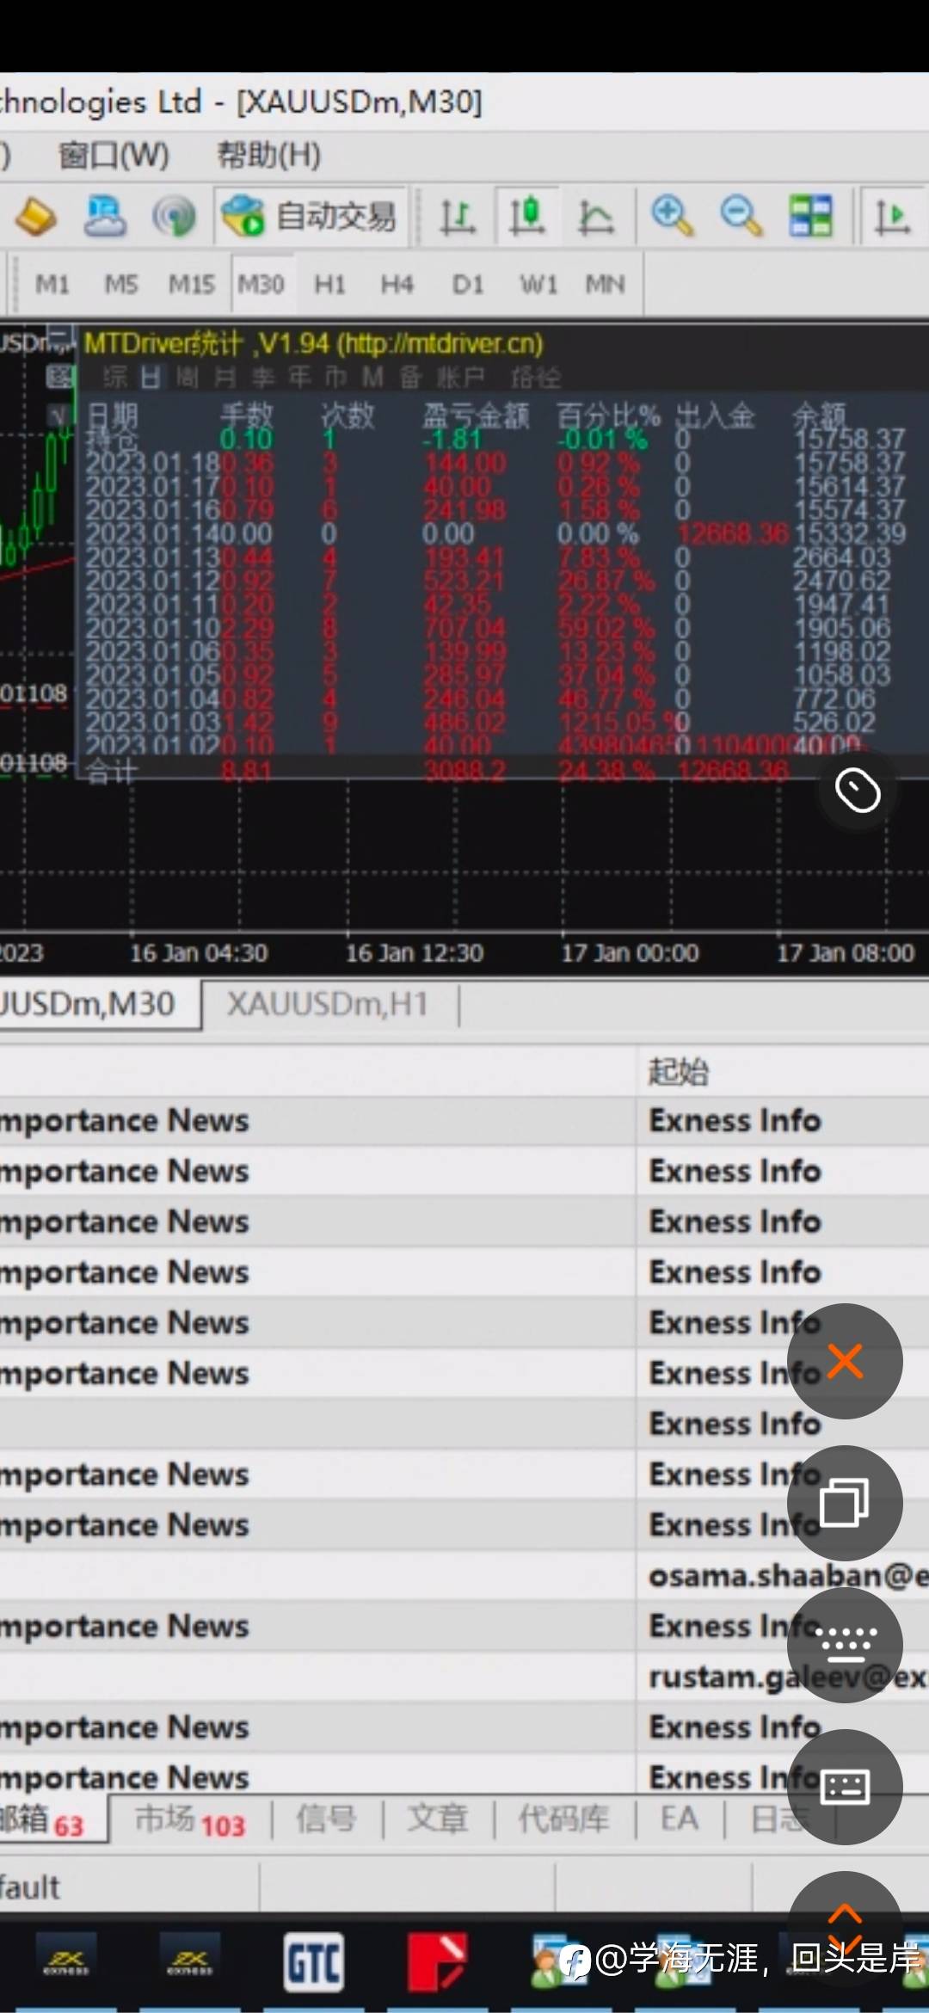Select the 月 tab in MTDriver panel
929x2013 pixels.
(225, 378)
